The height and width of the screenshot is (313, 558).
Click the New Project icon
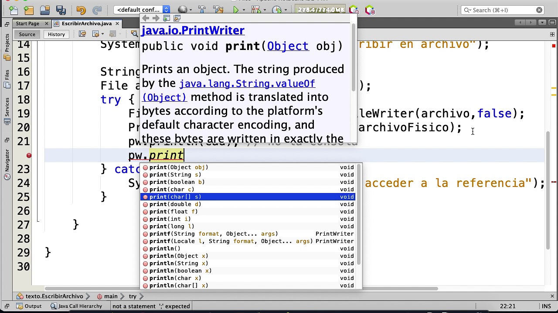pos(28,10)
